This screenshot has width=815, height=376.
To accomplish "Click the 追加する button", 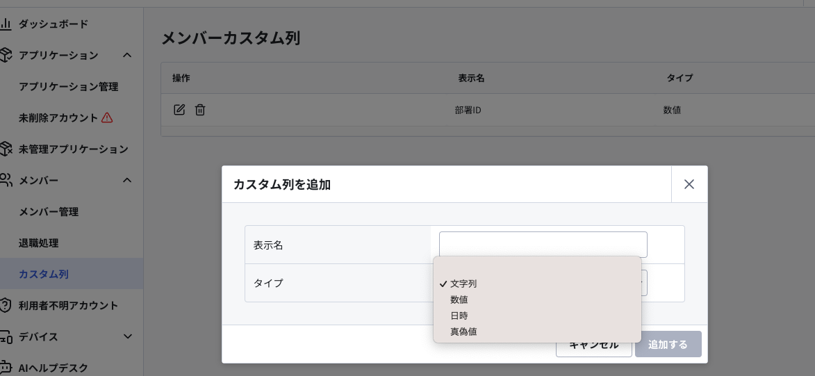I will tap(668, 344).
